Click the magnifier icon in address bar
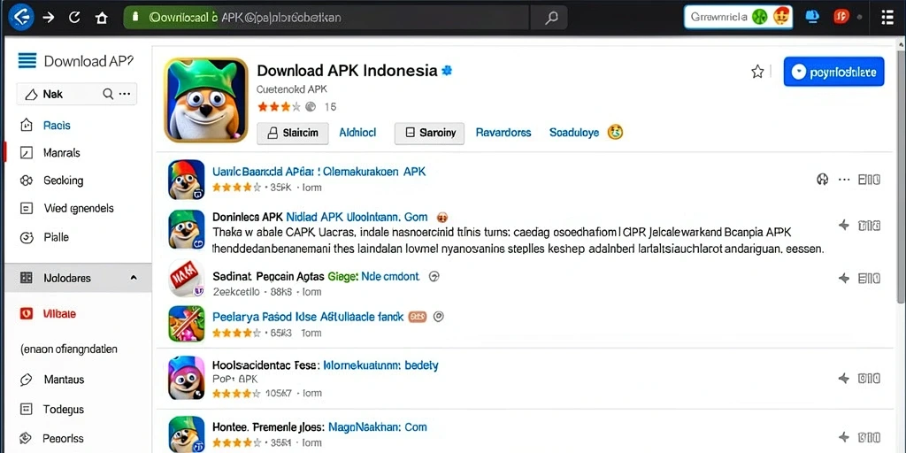The width and height of the screenshot is (906, 453). pyautogui.click(x=551, y=18)
